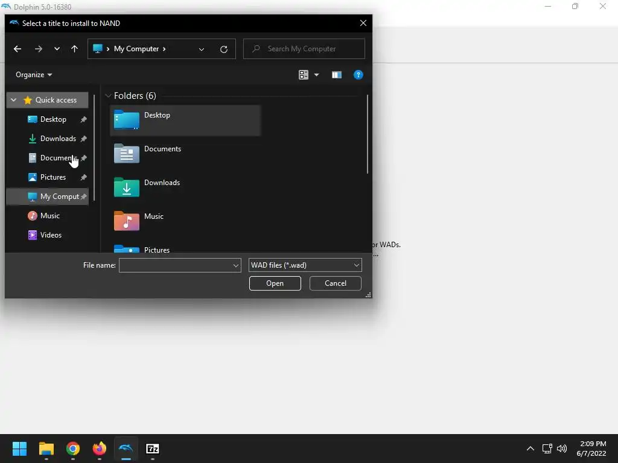The height and width of the screenshot is (463, 618).
Task: Click the forward navigation arrow
Action: click(38, 49)
